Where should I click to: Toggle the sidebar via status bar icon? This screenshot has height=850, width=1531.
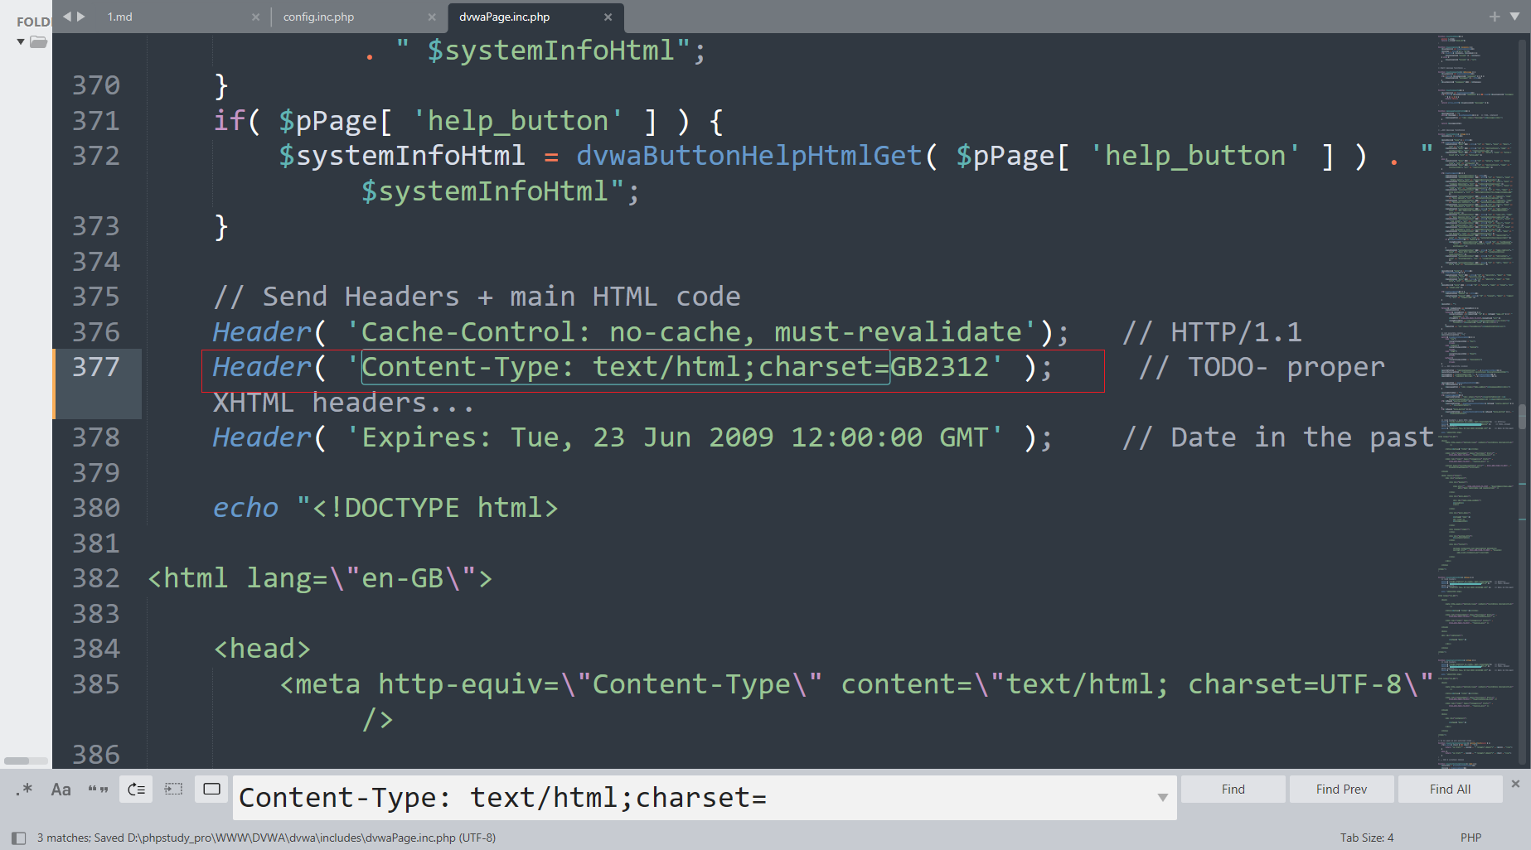click(x=18, y=838)
